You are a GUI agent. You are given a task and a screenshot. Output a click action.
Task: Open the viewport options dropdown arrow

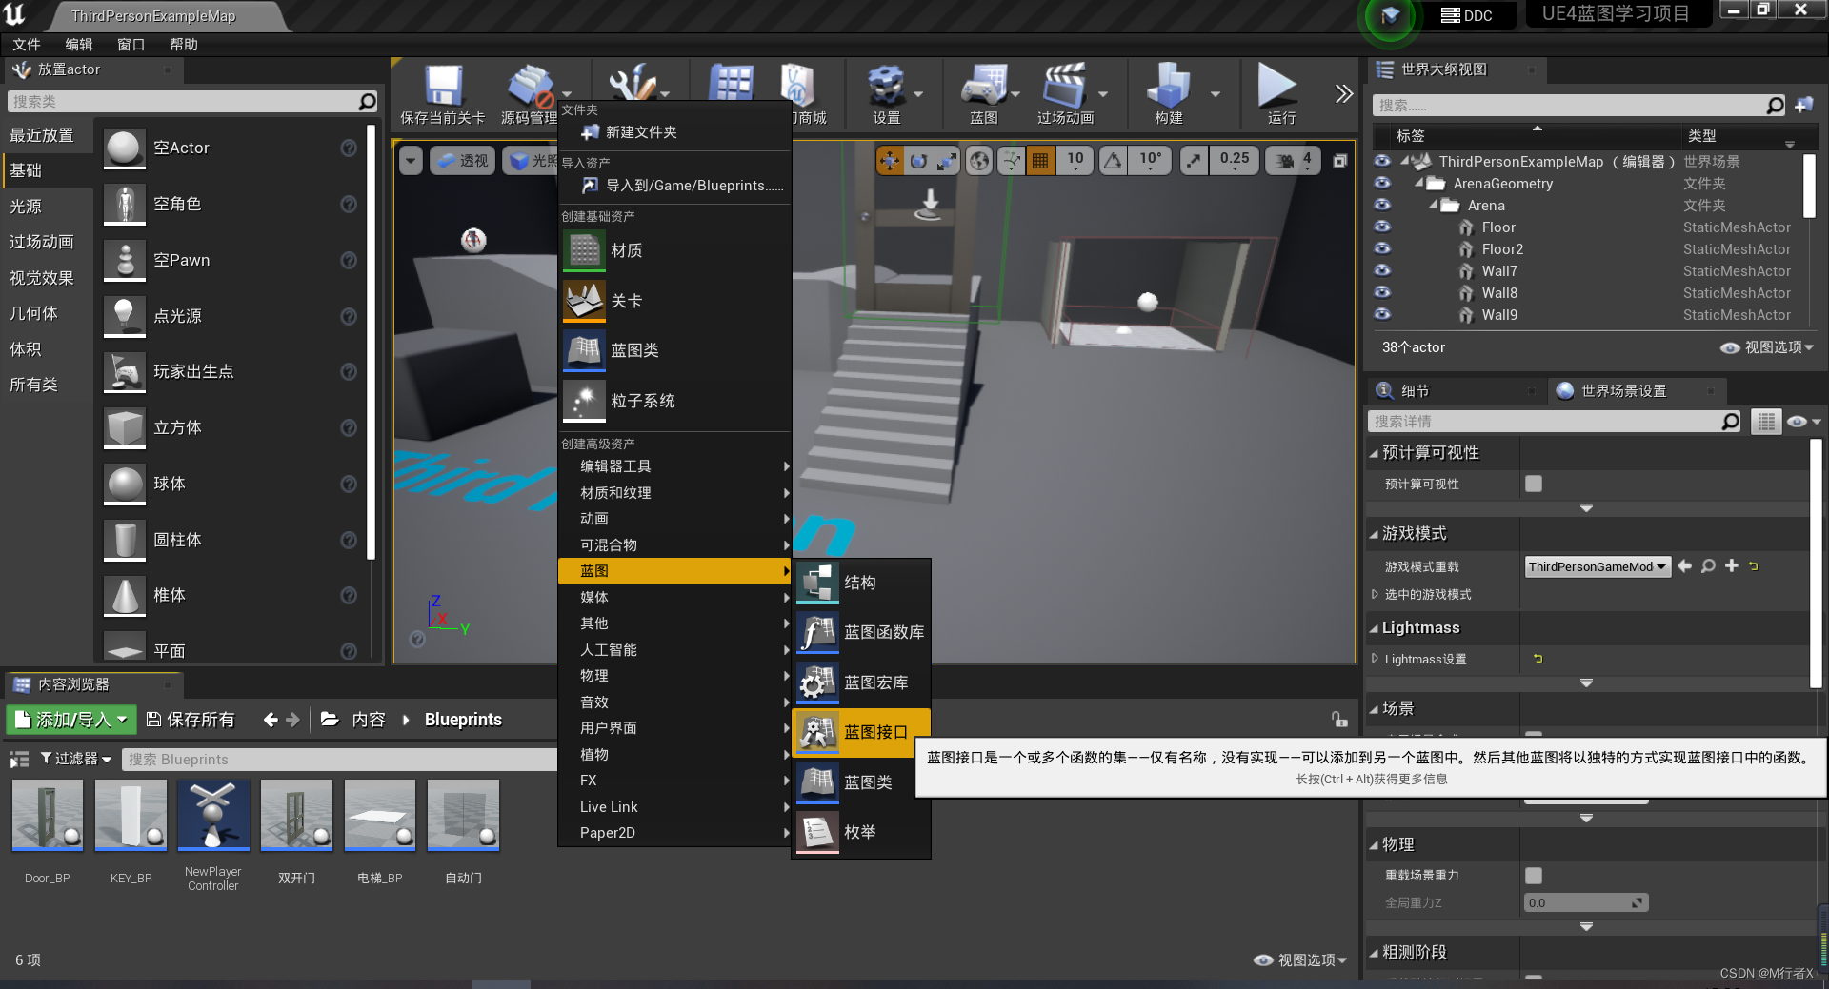(411, 161)
